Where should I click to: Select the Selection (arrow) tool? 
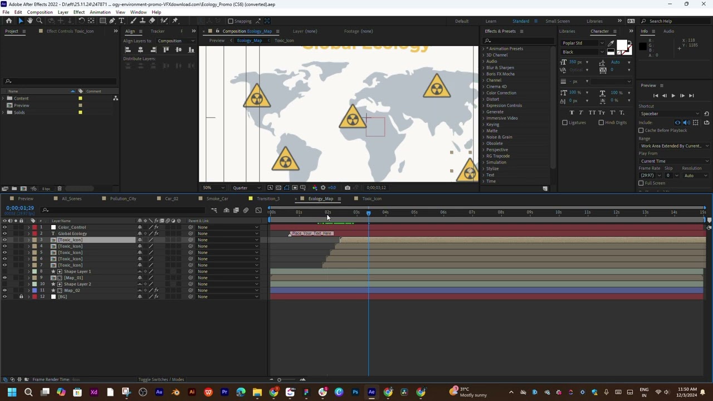(x=21, y=21)
